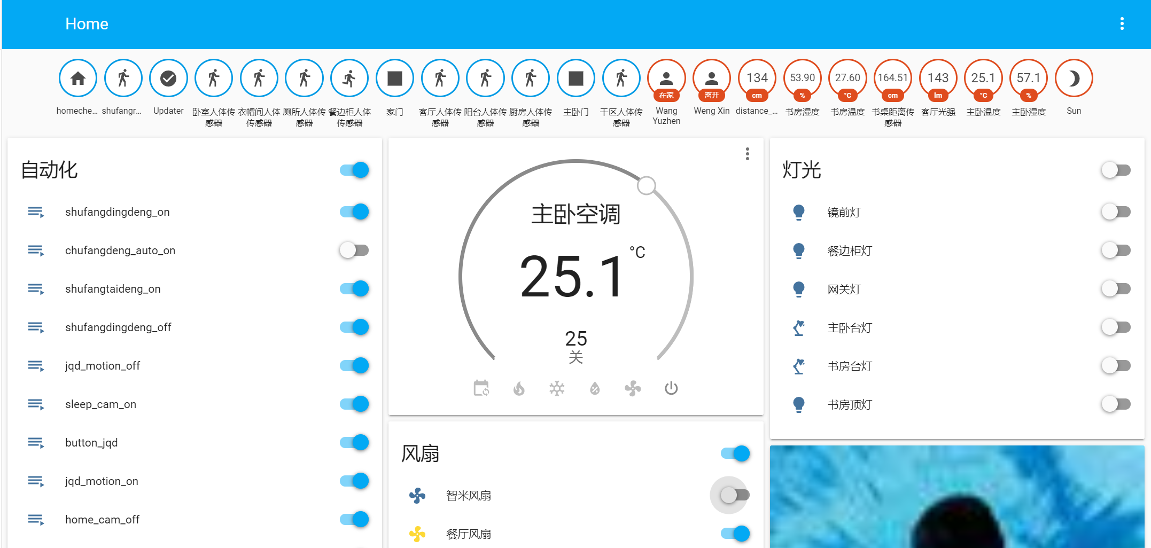The height and width of the screenshot is (548, 1151).
Task: Click the 智米风扇 fan icon
Action: click(417, 496)
